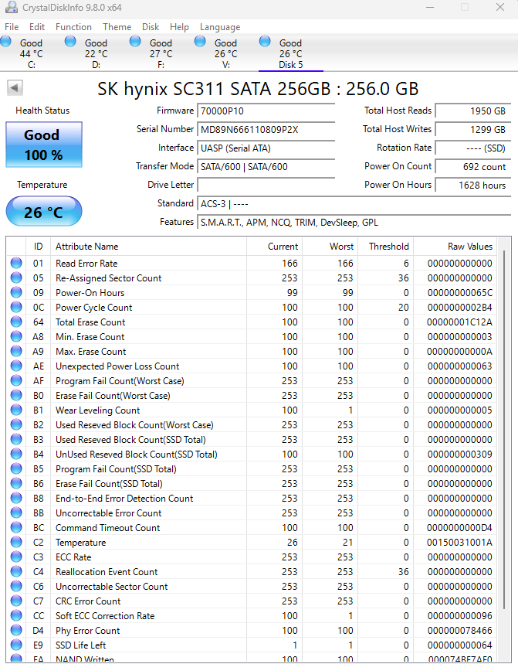The width and height of the screenshot is (518, 664).
Task: Select disk F: status orb at 27 °C
Action: click(135, 41)
